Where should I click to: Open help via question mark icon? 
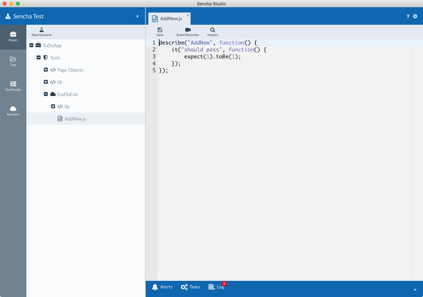(408, 16)
